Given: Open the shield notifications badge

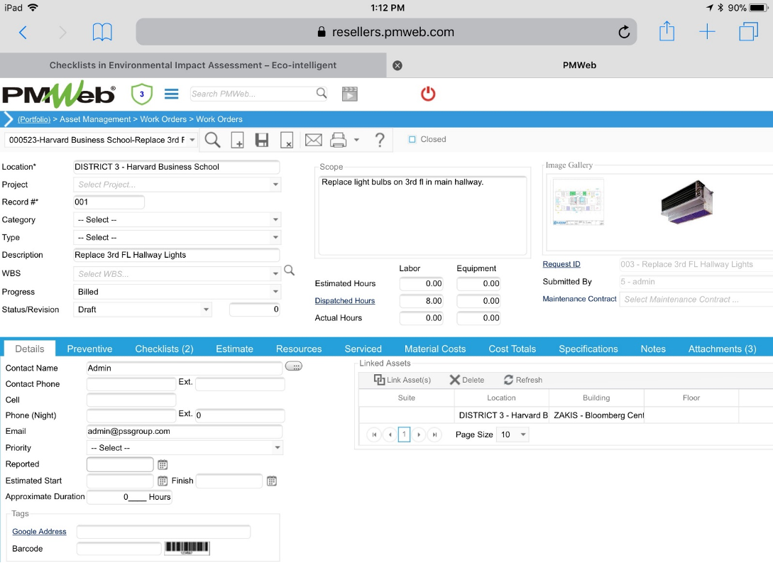Looking at the screenshot, I should 141,94.
